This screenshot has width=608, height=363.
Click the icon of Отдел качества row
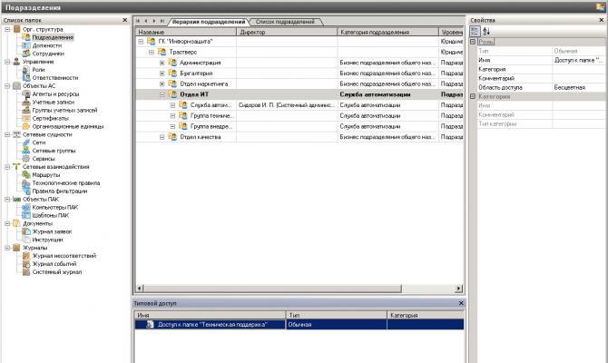(x=172, y=137)
